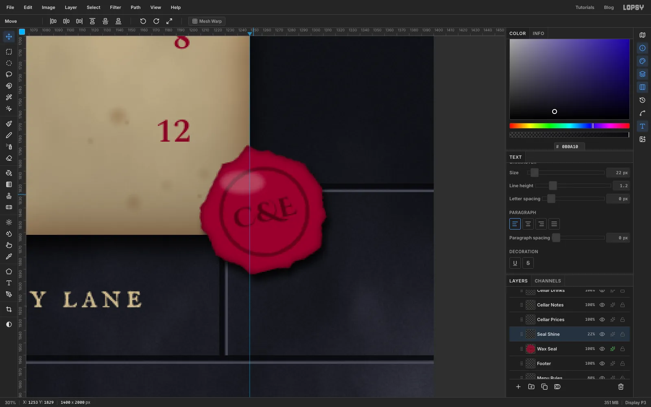Select the Shape polygon tool

tap(9, 271)
